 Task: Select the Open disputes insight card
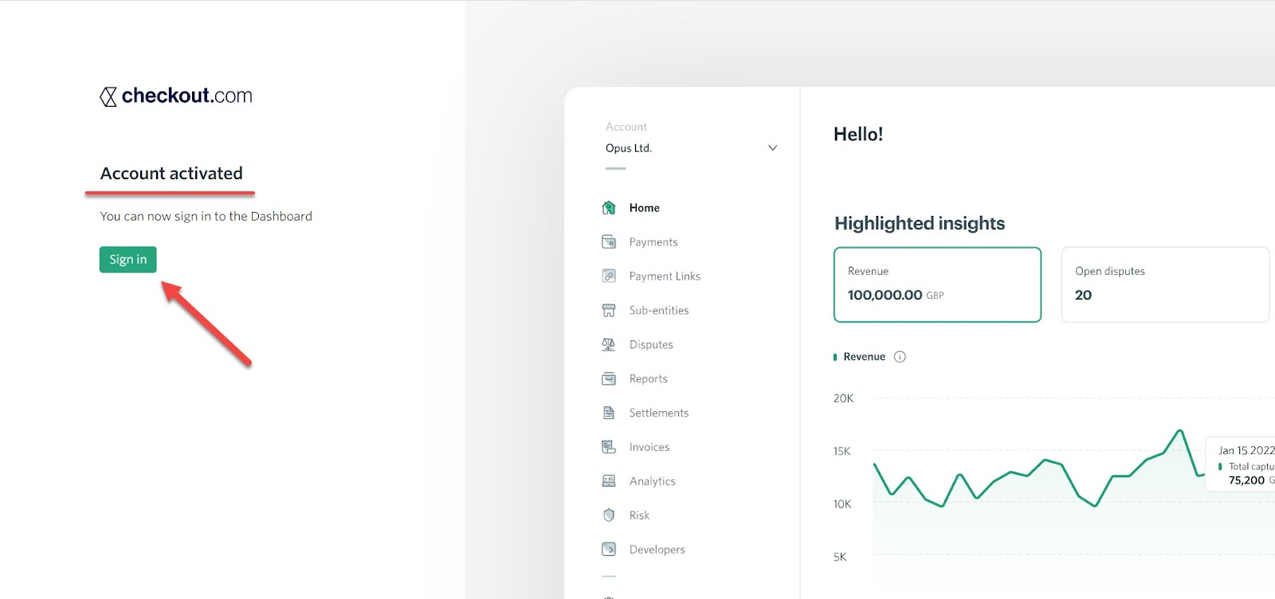1165,284
